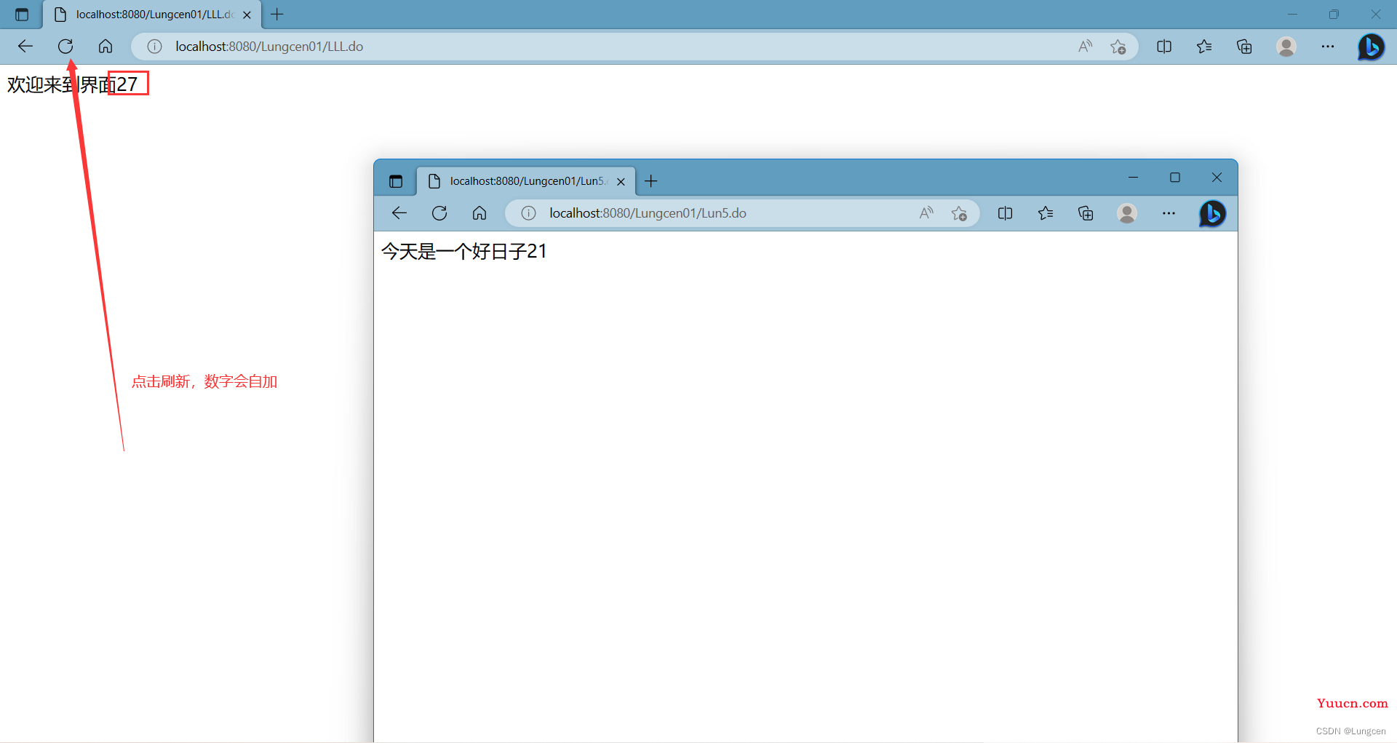
Task: Open favorites list in LLL.do window
Action: pos(1204,47)
